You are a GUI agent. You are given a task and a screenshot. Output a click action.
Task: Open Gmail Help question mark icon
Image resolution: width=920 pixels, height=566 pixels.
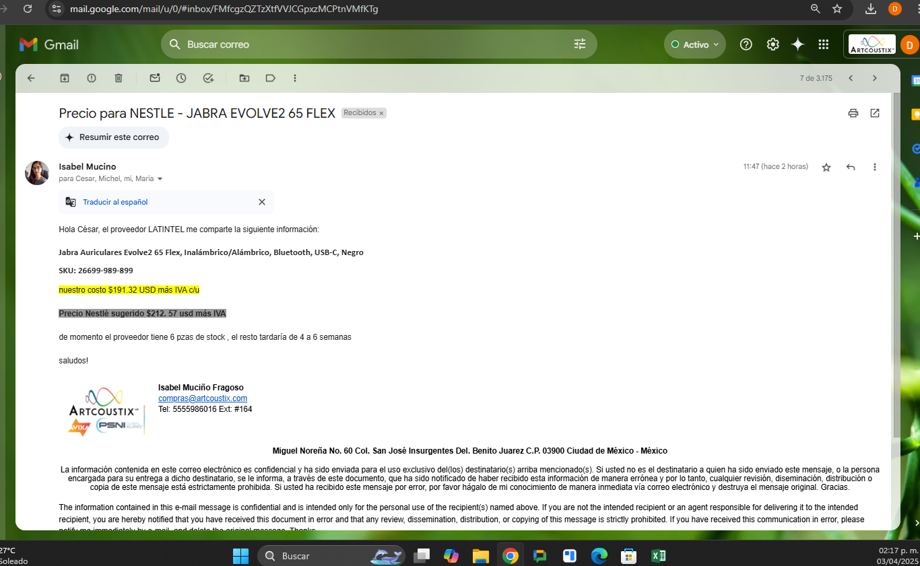[x=746, y=44]
